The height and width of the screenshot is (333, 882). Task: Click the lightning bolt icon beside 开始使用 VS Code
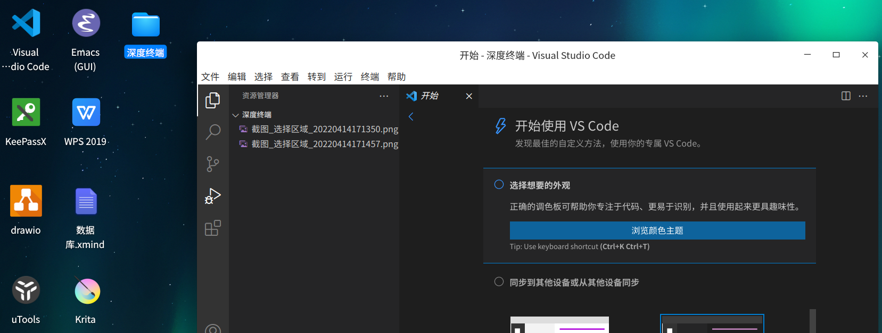tap(500, 126)
